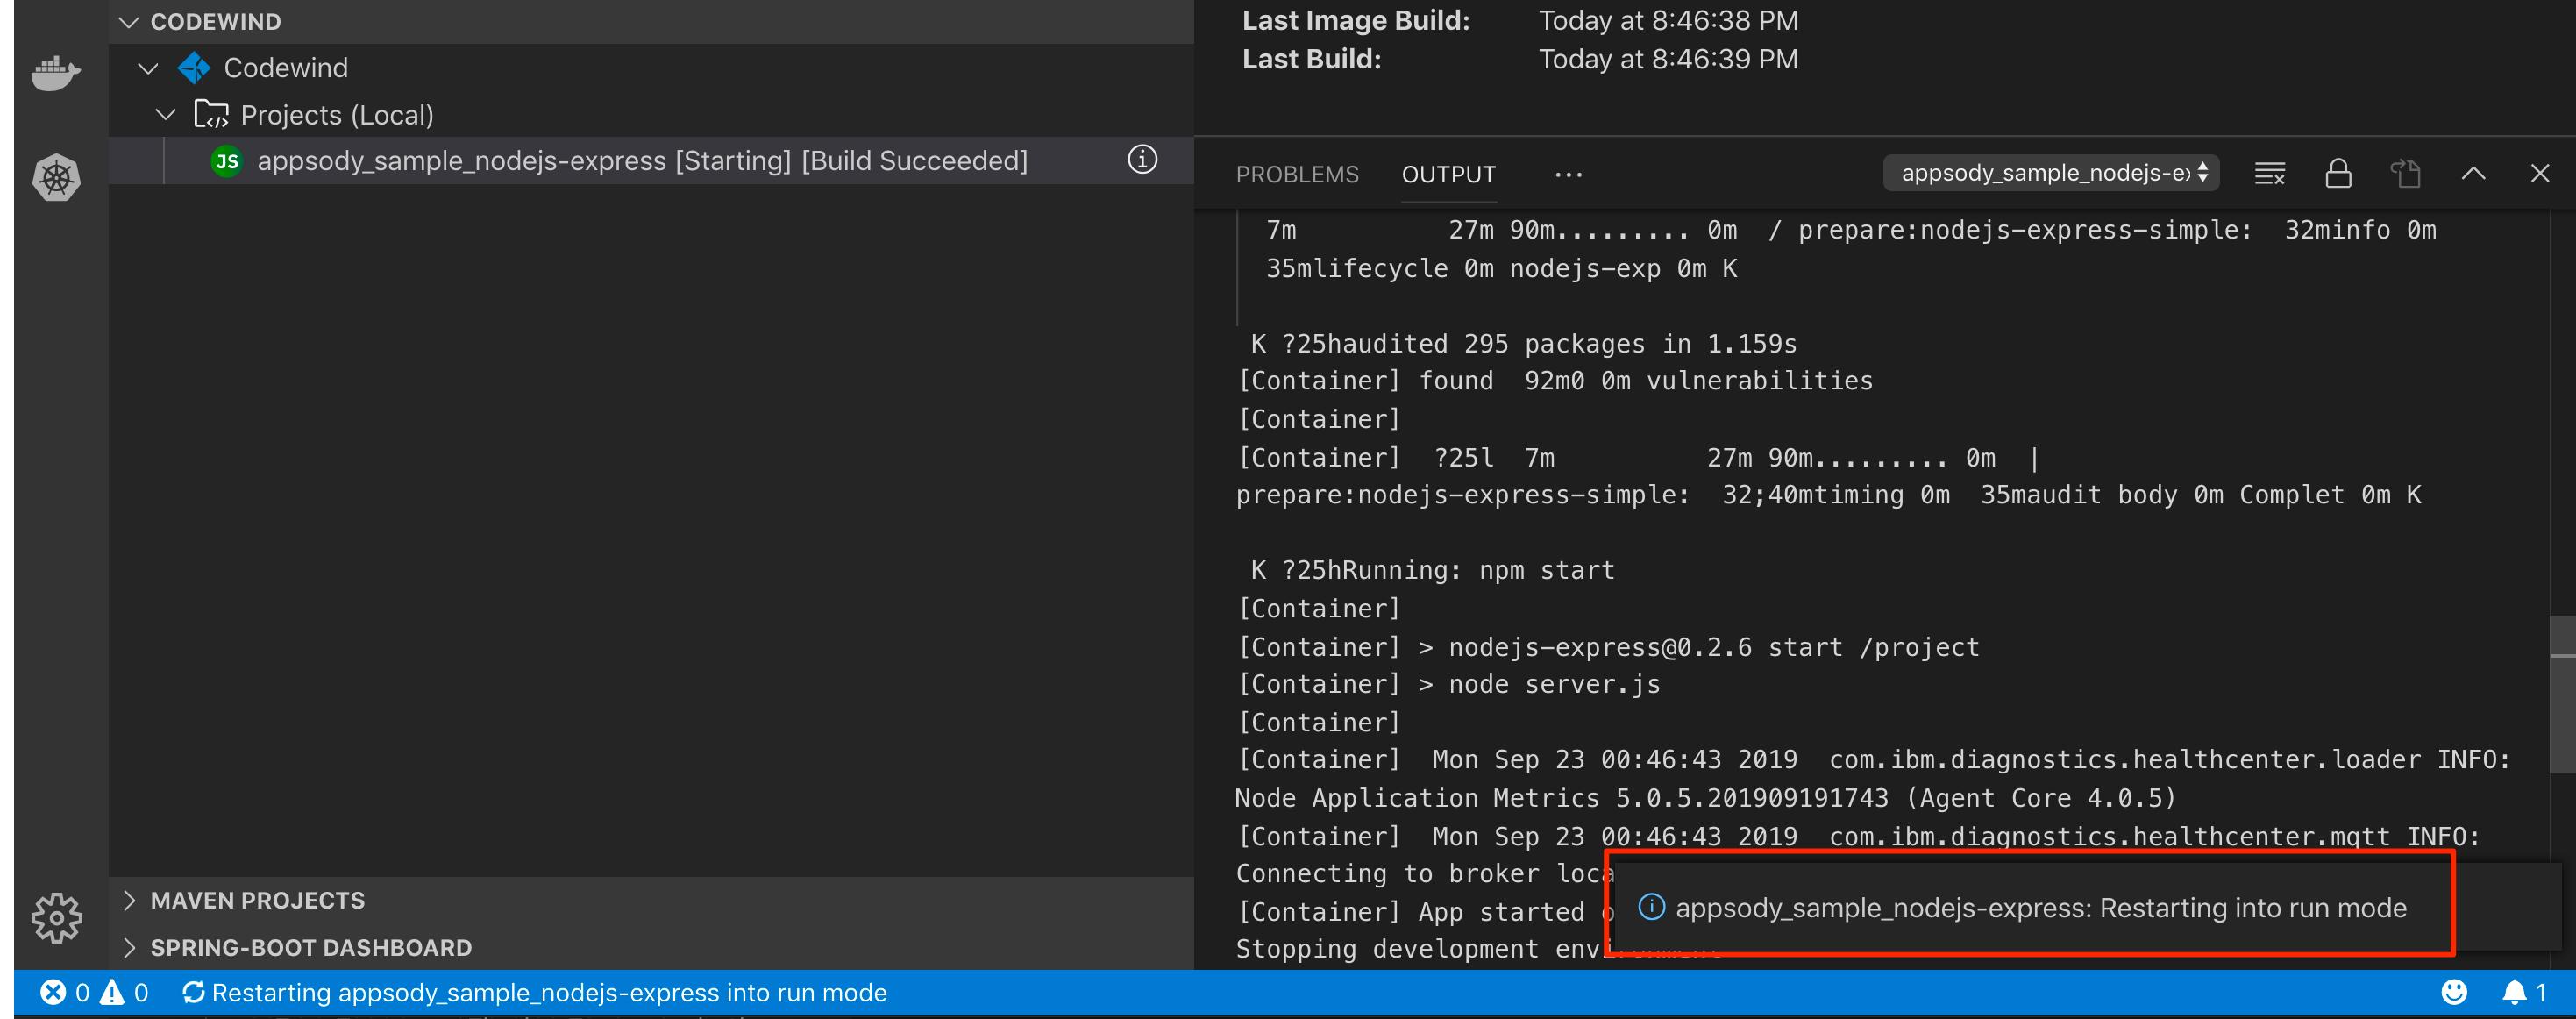Open the feedback smiley in status bar
This screenshot has height=1019, width=2576.
click(x=2453, y=992)
